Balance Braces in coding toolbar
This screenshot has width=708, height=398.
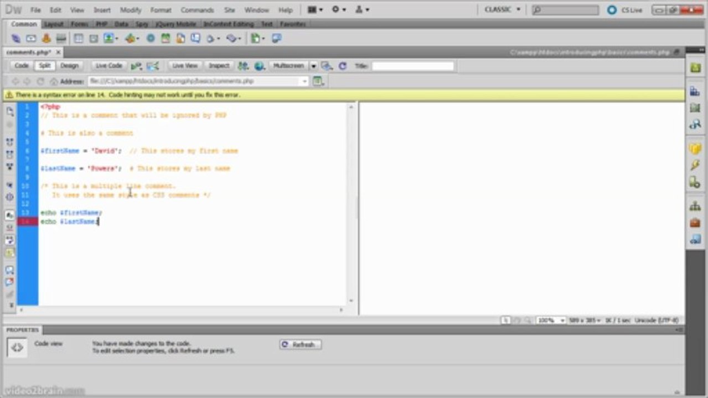pyautogui.click(x=10, y=197)
